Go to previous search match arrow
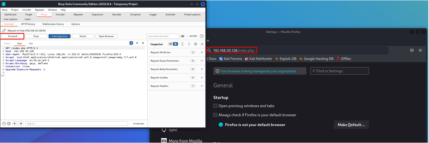 [x=15, y=123]
